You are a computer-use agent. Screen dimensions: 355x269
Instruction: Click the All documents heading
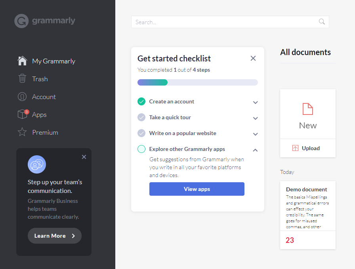305,52
